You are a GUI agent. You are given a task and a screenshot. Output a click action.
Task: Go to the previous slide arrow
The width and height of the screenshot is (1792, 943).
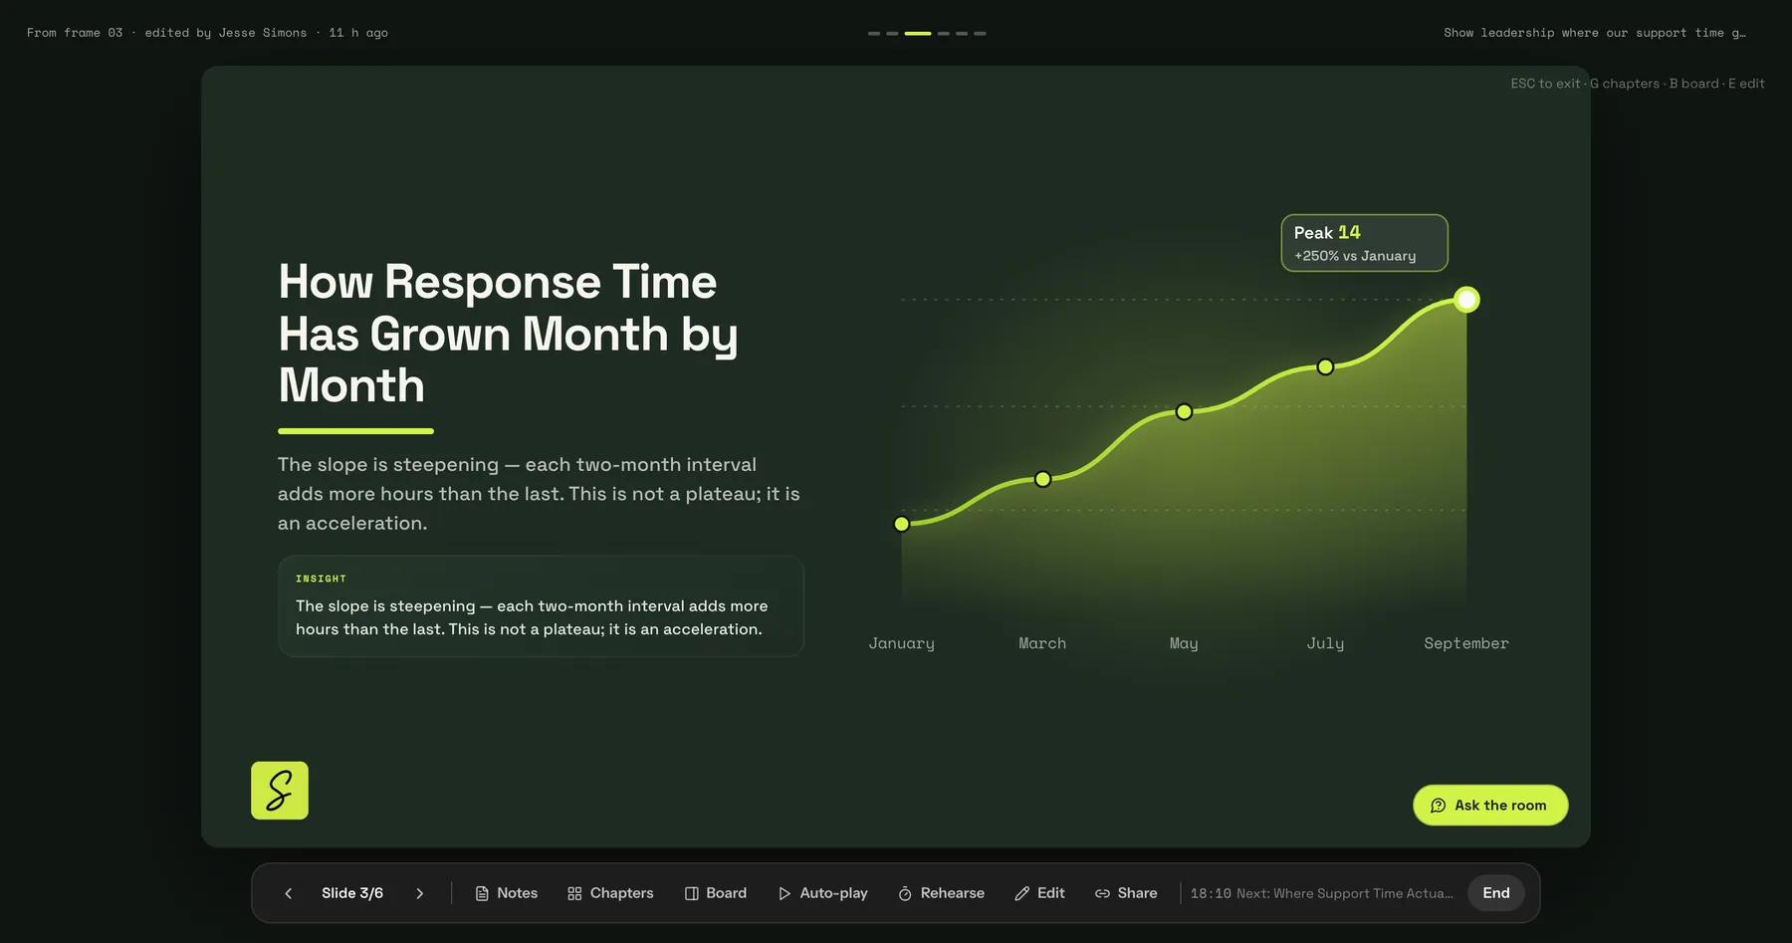[x=288, y=893]
